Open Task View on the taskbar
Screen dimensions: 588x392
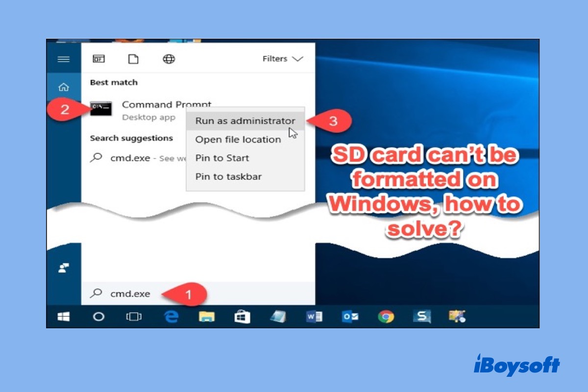click(134, 317)
